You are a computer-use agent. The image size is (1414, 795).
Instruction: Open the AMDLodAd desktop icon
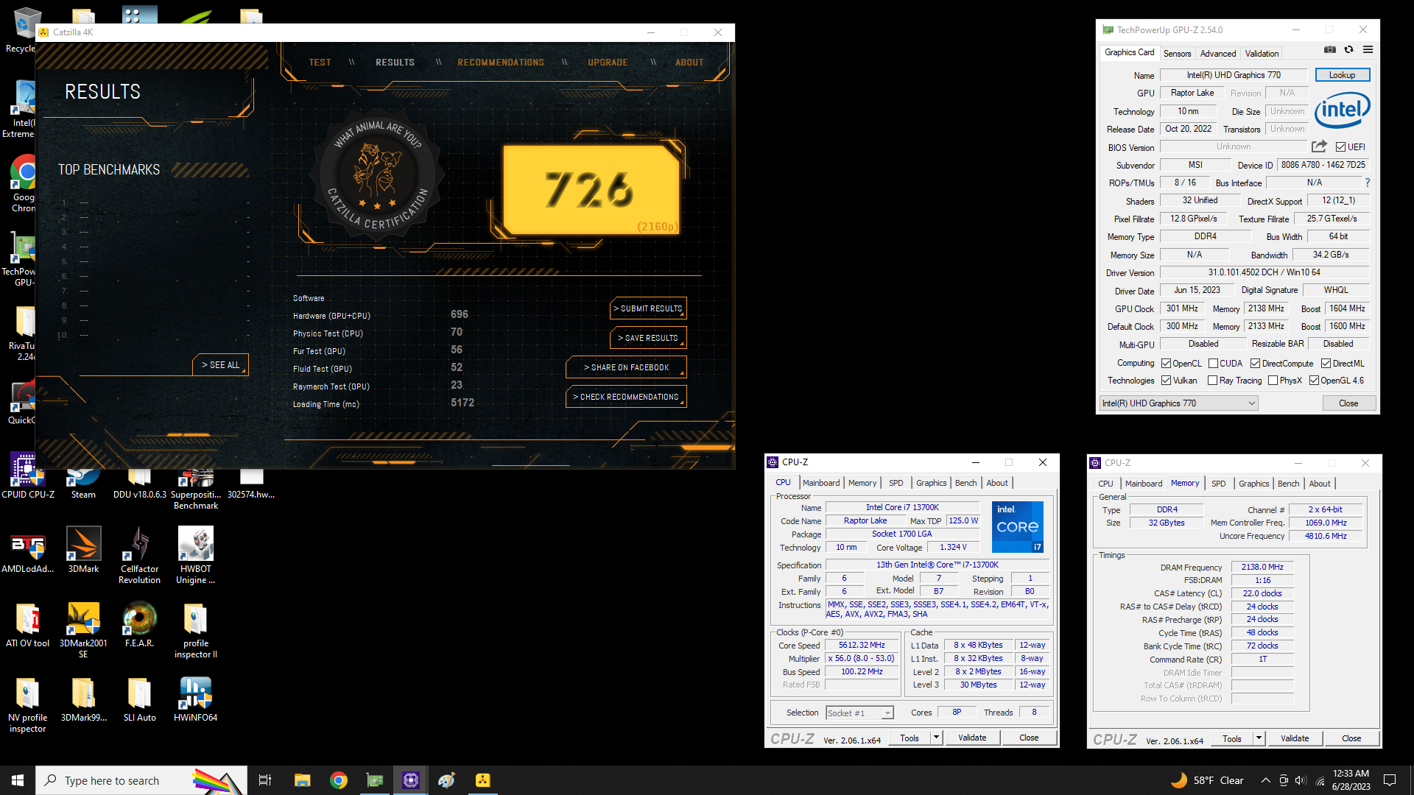tap(27, 551)
